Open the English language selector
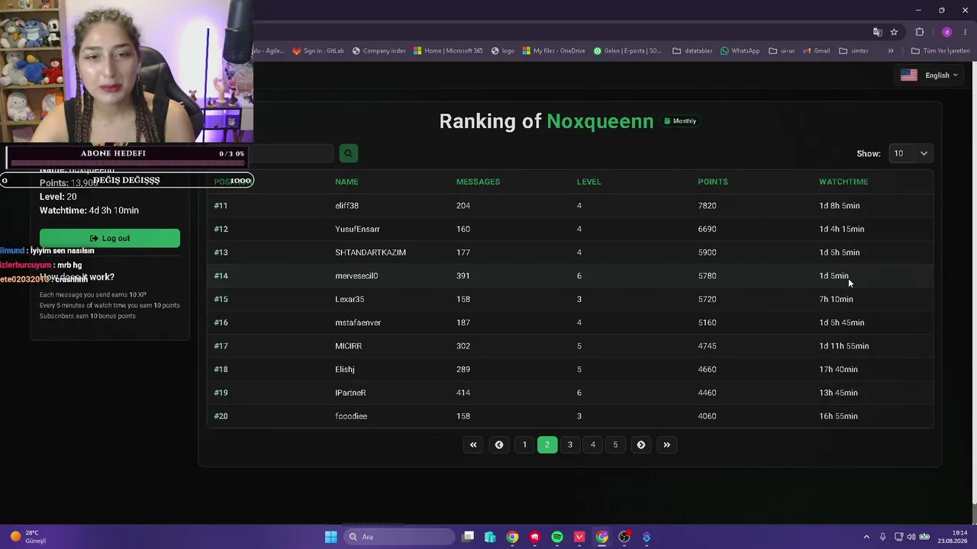 pos(929,75)
